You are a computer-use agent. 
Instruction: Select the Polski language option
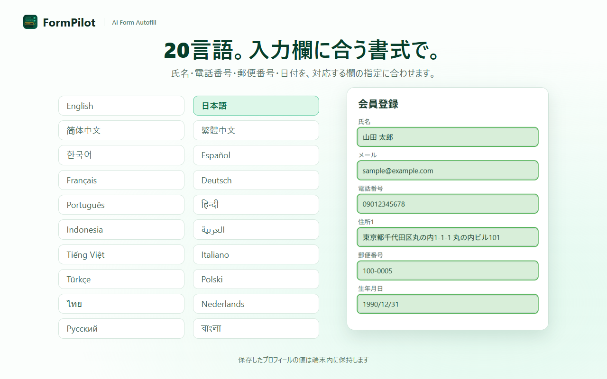coord(256,279)
